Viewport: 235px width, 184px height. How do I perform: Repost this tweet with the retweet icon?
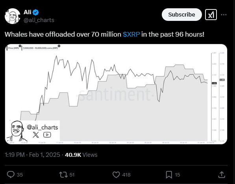[63, 175]
